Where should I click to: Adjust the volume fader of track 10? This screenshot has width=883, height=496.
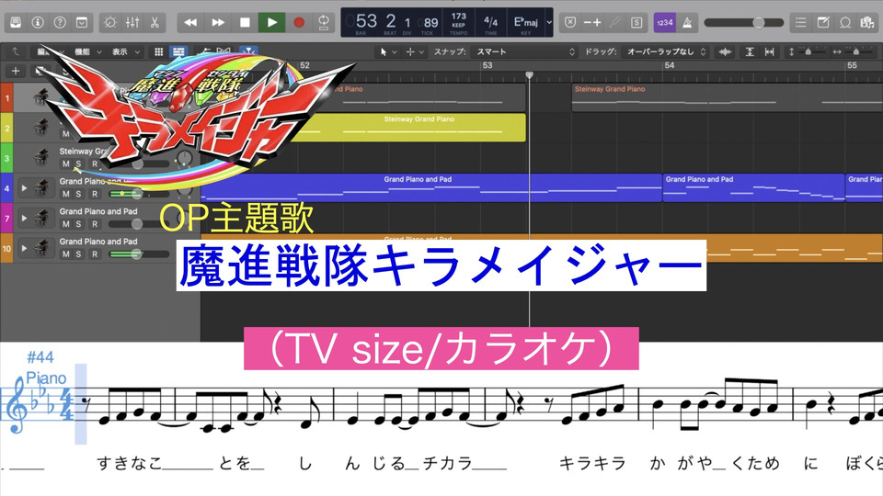[x=139, y=254]
